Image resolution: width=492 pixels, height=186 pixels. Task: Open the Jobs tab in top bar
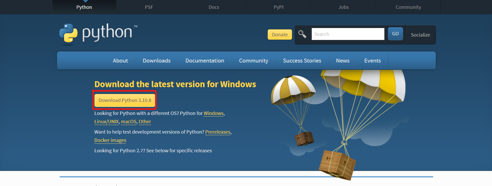344,7
